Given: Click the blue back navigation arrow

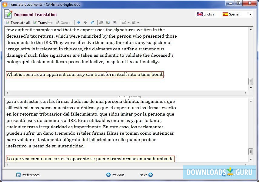Looking at the screenshot, I should 78,22.
